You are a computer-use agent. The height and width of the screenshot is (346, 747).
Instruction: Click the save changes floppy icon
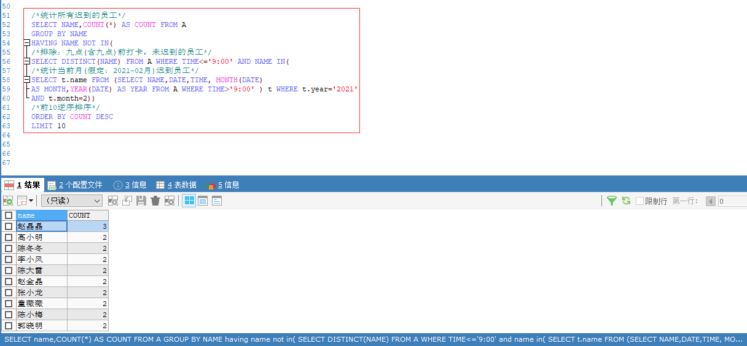(x=141, y=201)
